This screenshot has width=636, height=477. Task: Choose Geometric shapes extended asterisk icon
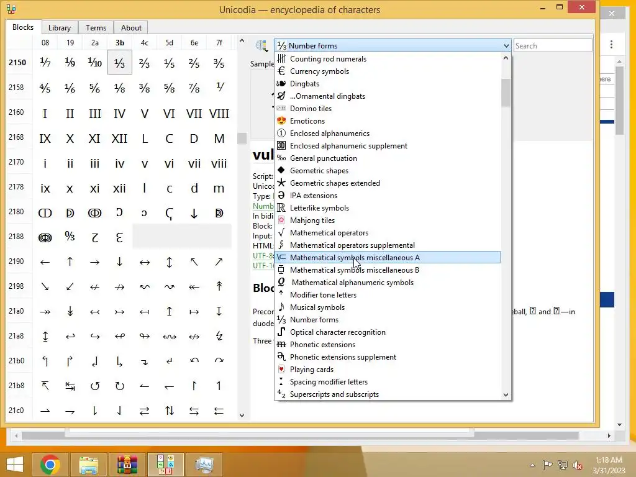[281, 183]
